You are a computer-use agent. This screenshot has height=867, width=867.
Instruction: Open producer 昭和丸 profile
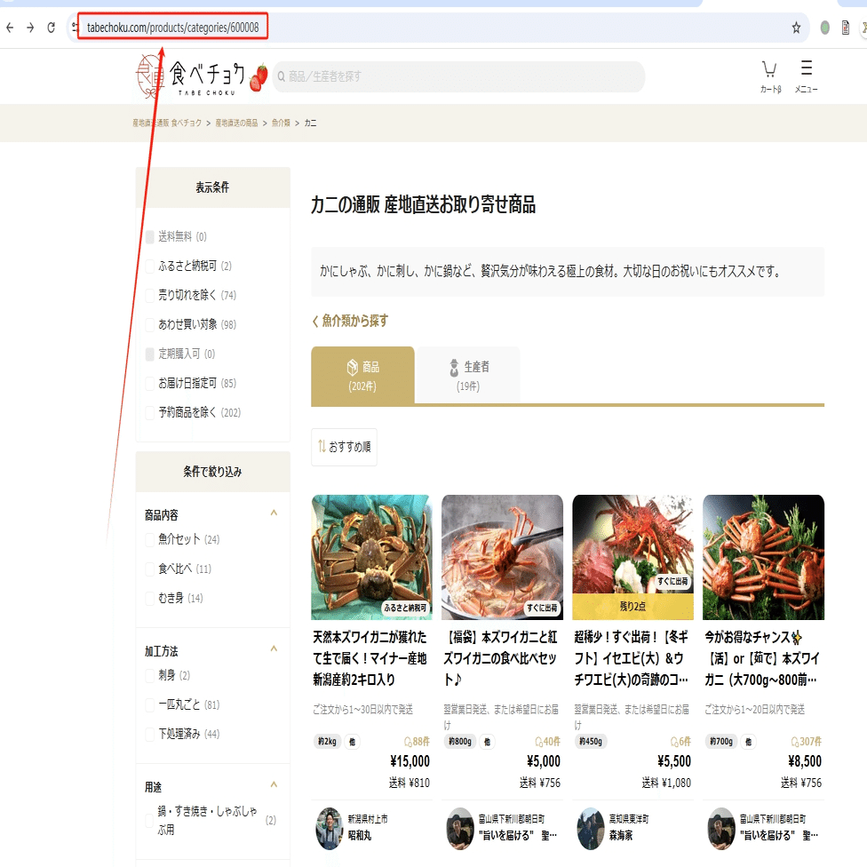click(360, 836)
